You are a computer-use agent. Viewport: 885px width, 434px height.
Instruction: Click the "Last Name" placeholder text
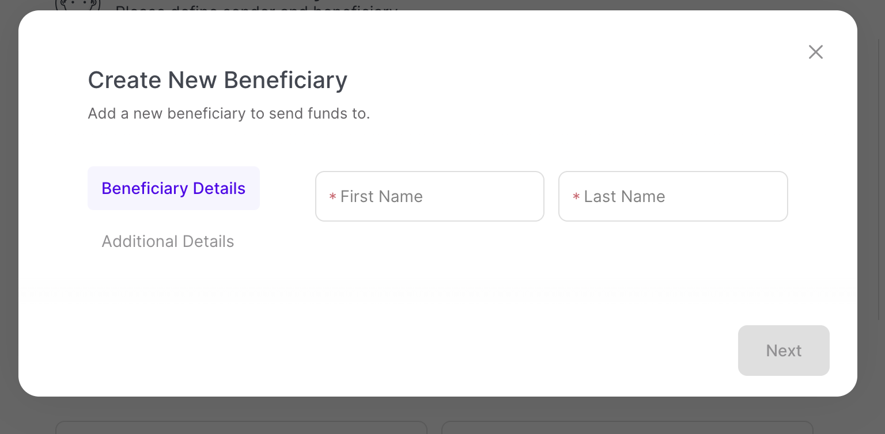625,196
